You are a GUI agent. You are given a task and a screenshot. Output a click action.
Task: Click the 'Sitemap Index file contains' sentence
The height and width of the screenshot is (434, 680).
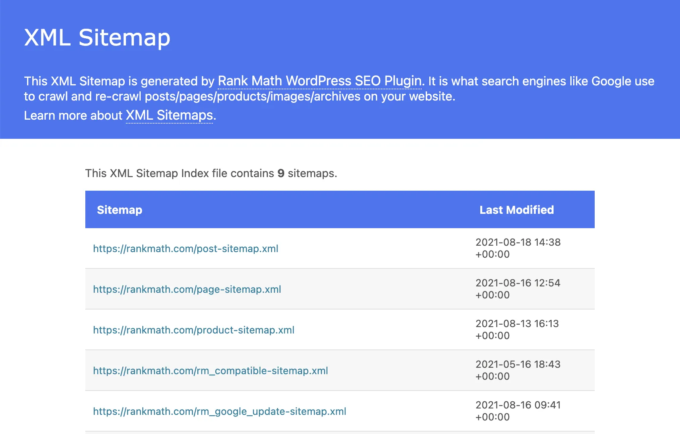pos(211,174)
